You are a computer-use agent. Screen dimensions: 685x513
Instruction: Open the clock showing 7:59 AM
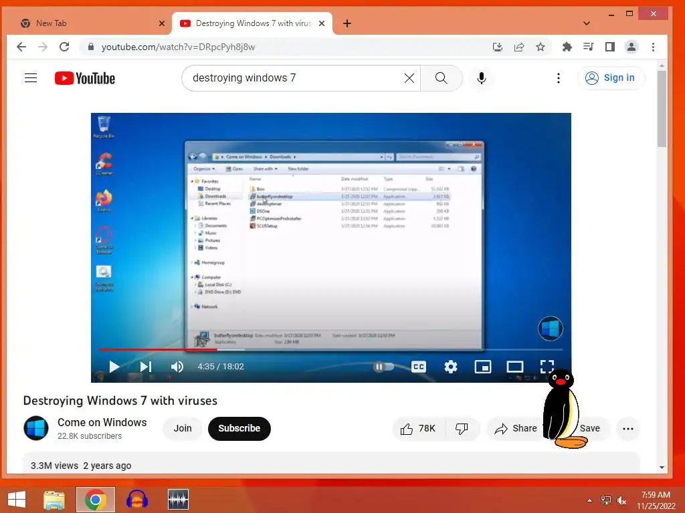[x=656, y=500]
